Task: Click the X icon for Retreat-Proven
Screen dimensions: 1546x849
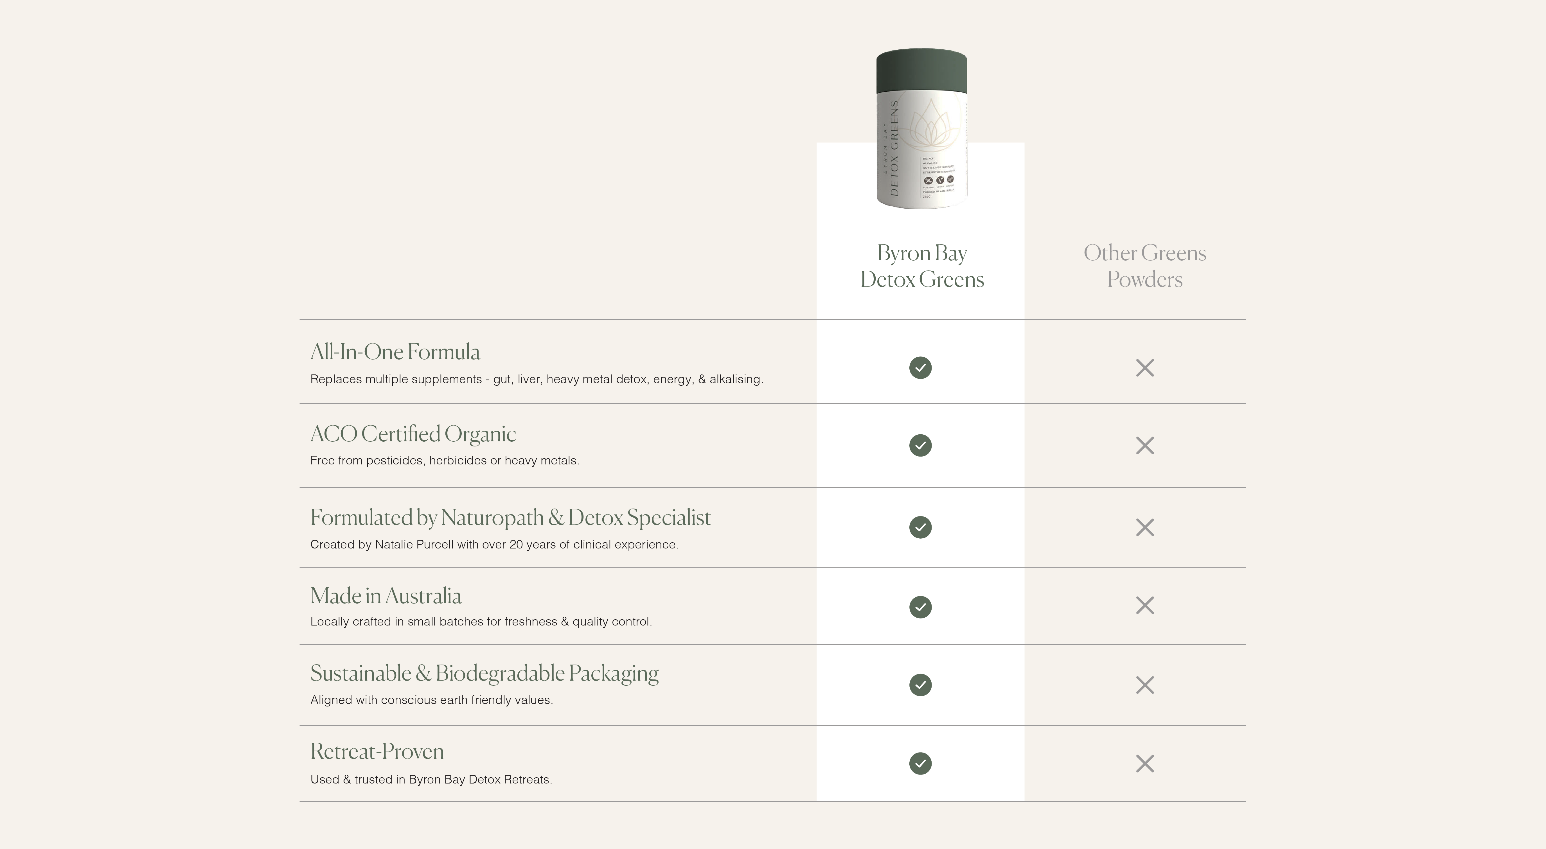Action: coord(1144,764)
